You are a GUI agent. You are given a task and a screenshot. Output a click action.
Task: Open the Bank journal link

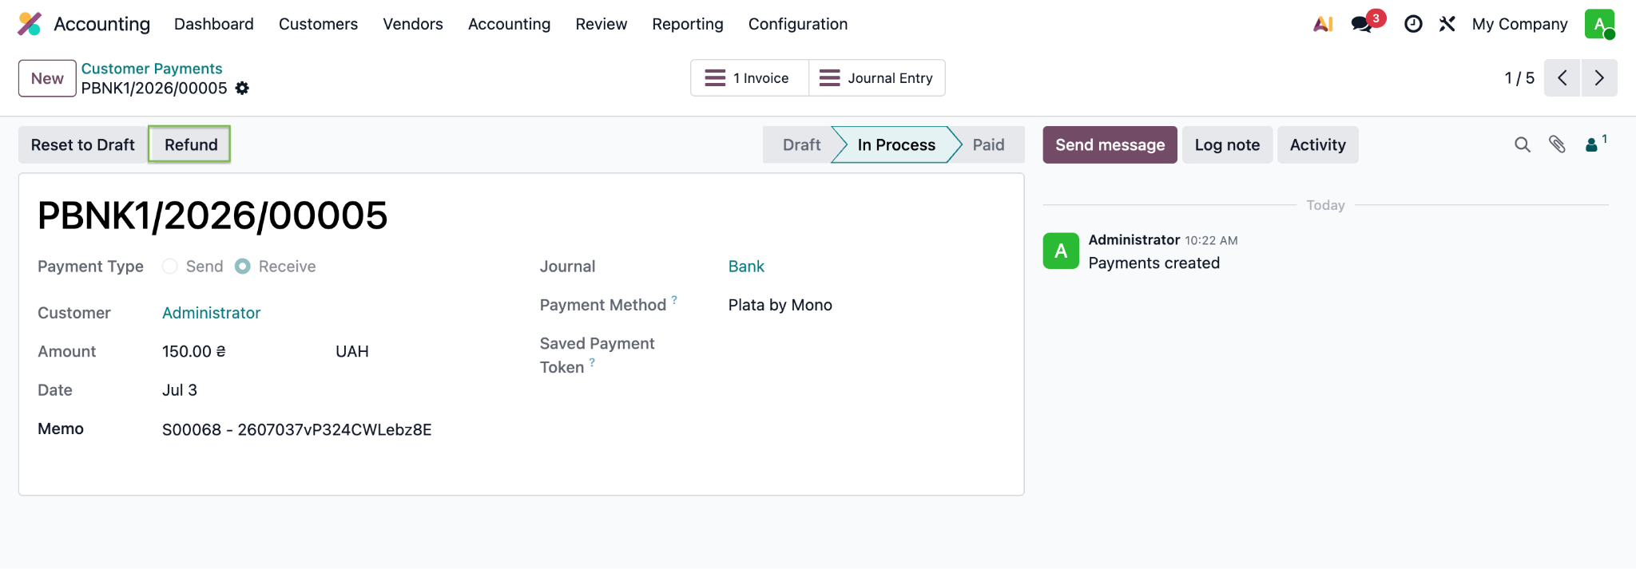746,267
